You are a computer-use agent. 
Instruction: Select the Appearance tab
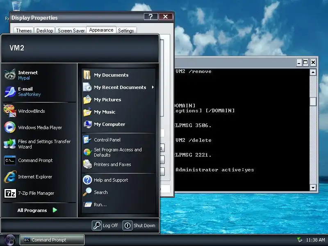(101, 30)
